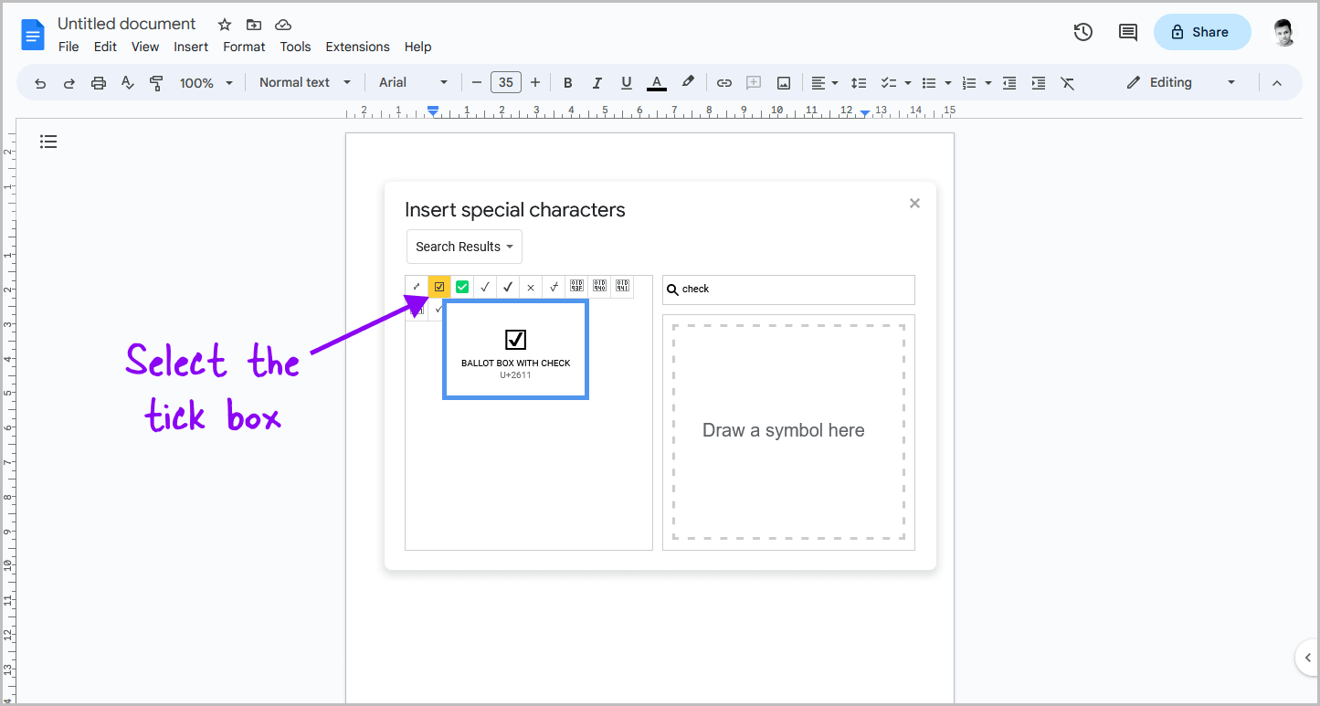Toggle bold formatting
Viewport: 1320px width, 706px height.
(567, 82)
